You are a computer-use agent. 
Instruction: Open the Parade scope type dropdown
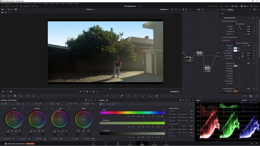coord(245,100)
